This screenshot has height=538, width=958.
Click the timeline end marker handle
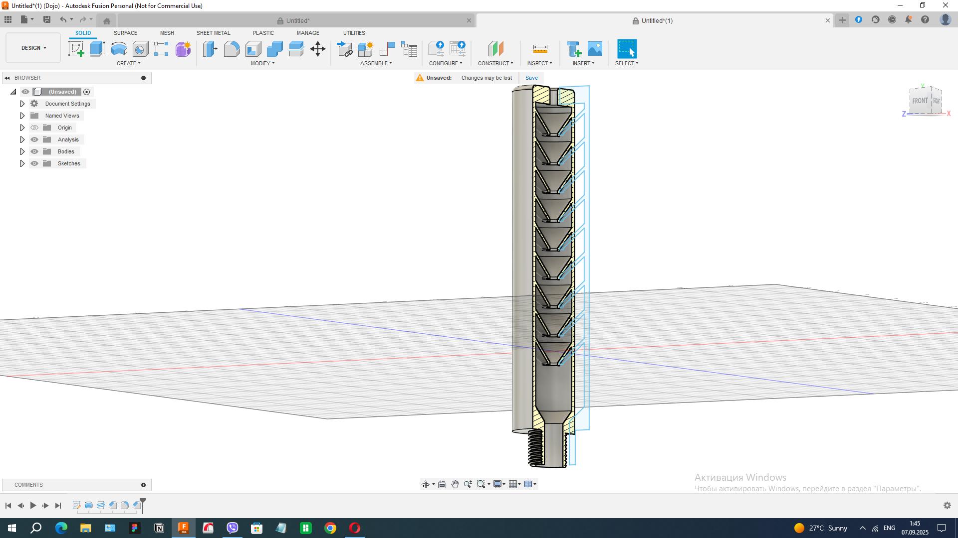(143, 501)
